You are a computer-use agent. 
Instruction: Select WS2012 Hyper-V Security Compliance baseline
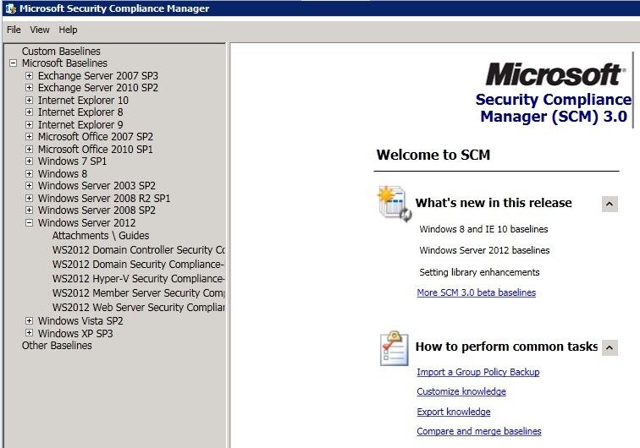point(138,278)
